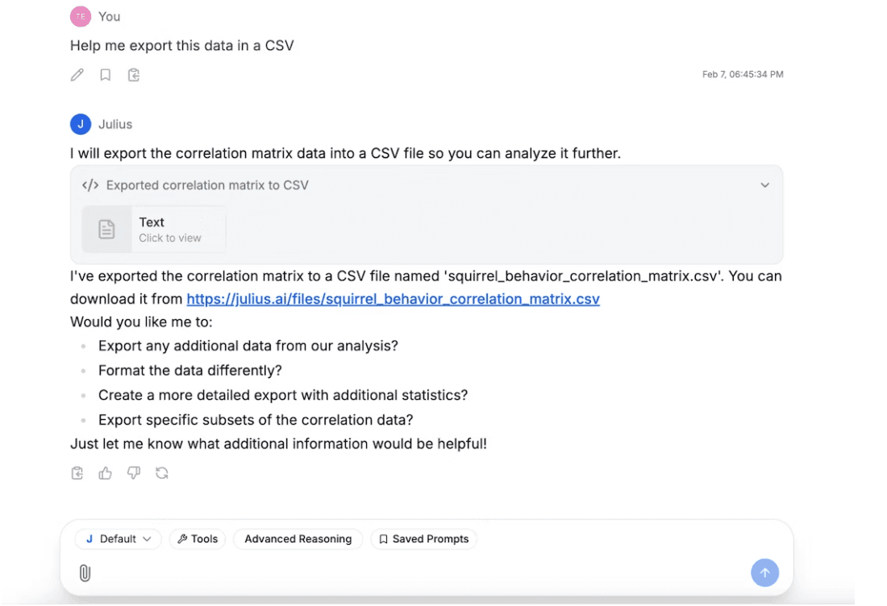Collapse the exported correlation matrix block

tap(764, 185)
